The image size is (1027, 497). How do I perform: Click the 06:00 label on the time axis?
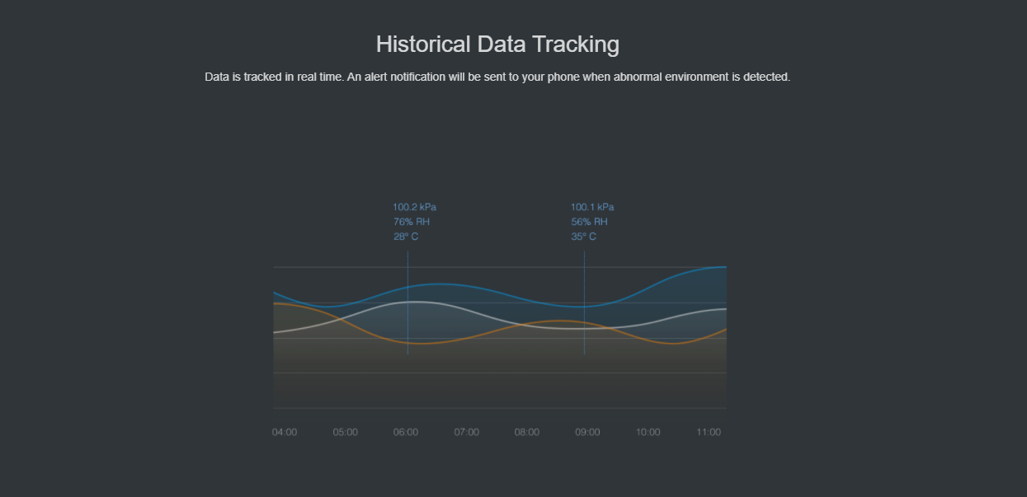[x=406, y=432]
